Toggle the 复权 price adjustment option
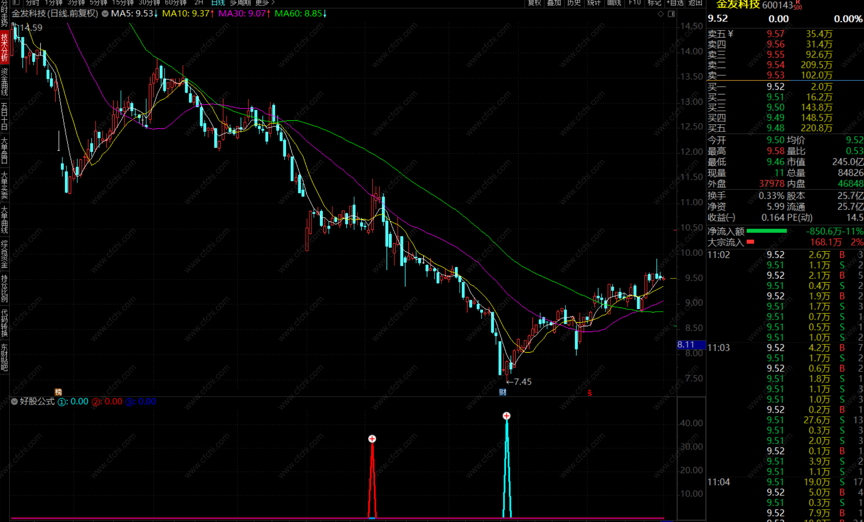The image size is (864, 522). pos(534,3)
